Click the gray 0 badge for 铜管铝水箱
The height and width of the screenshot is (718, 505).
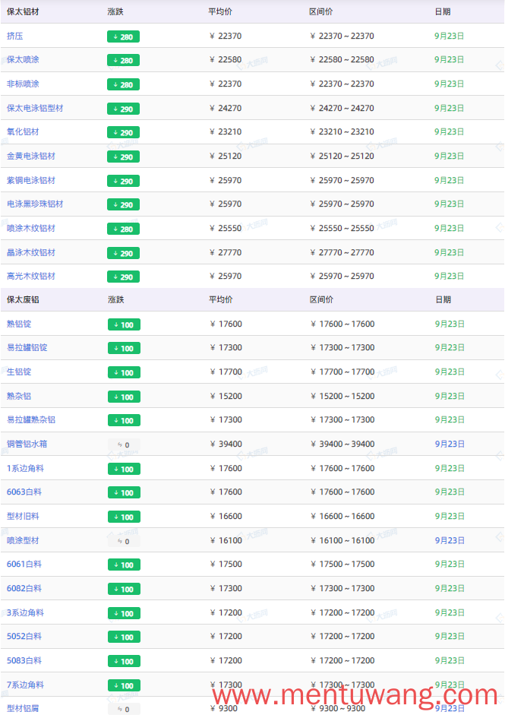[124, 445]
